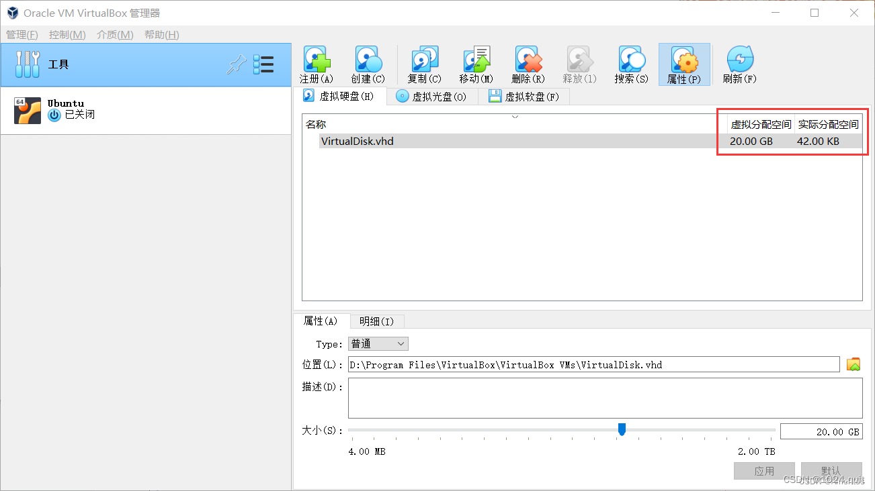Minimize the VirtualBox manager window
Viewport: 875px width, 491px height.
coord(774,13)
